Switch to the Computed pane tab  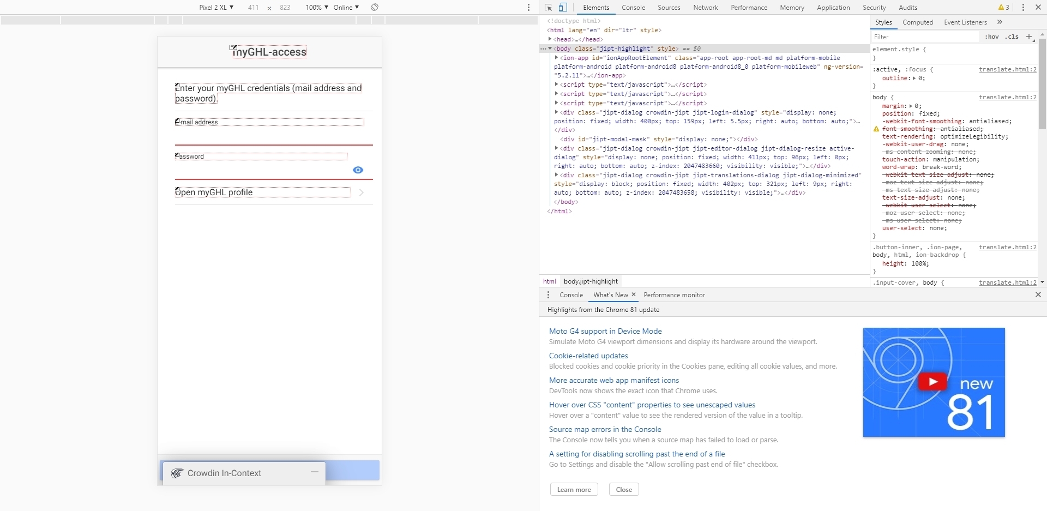918,22
